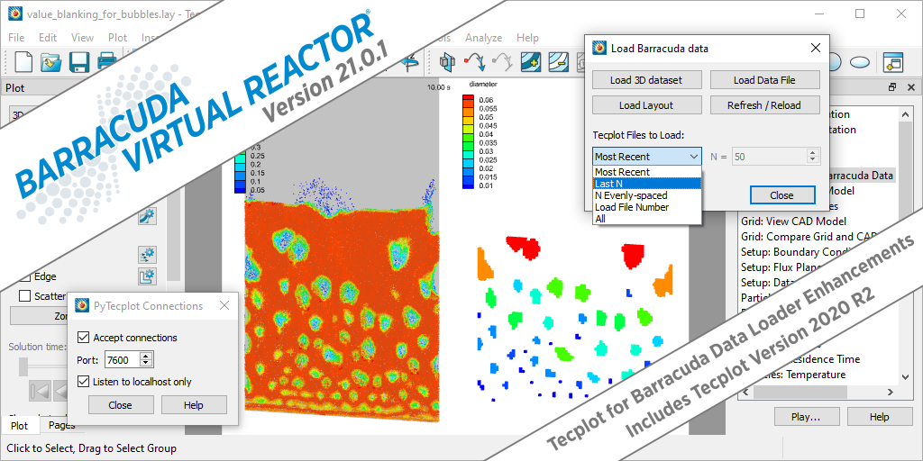Select the 3D slice tool icon
This screenshot has height=461, width=923.
pos(448,61)
